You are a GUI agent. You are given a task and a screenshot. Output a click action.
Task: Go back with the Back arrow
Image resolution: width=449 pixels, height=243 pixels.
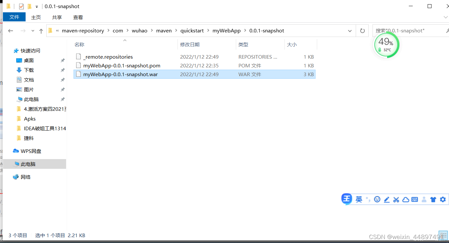pos(11,31)
